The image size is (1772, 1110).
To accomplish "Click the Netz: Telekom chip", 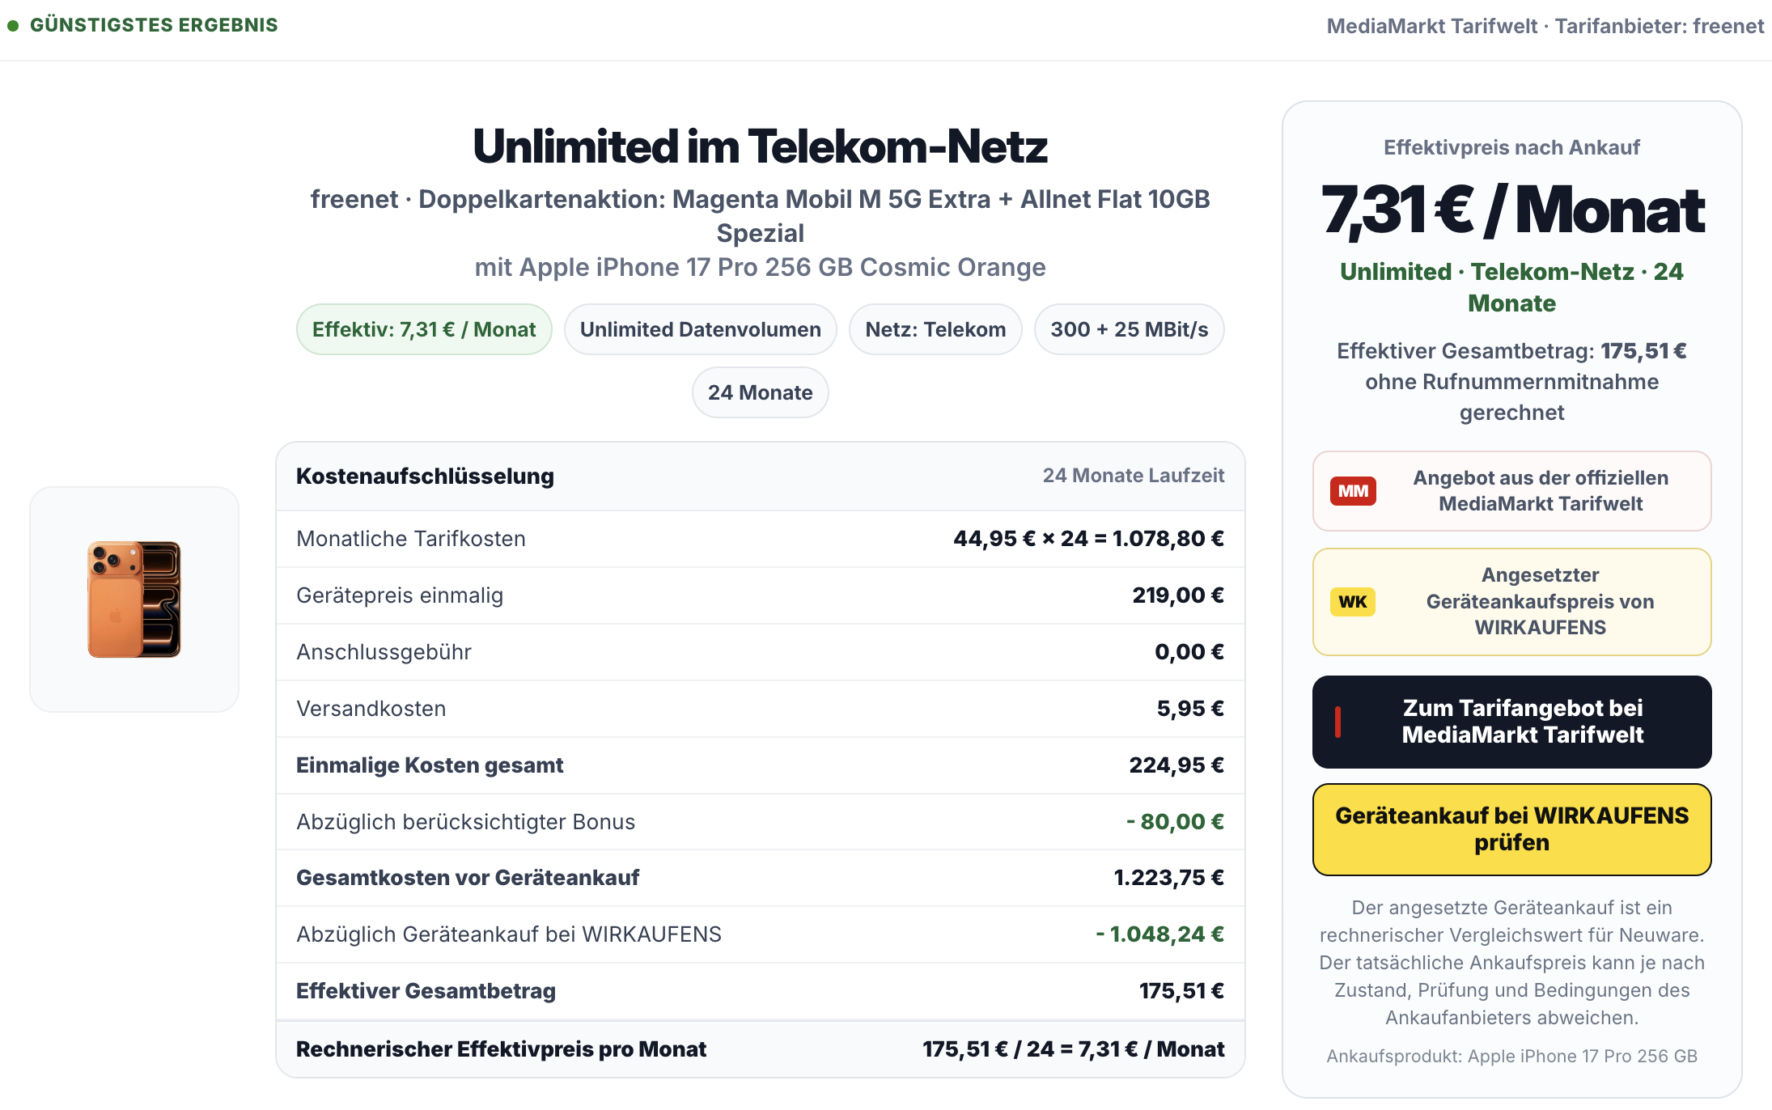I will tap(935, 329).
